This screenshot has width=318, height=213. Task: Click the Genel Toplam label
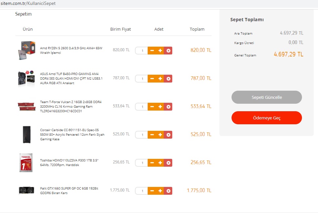coord(245,55)
